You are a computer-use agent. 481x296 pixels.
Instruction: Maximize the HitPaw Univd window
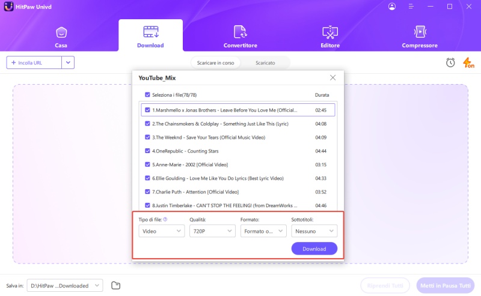pyautogui.click(x=449, y=7)
